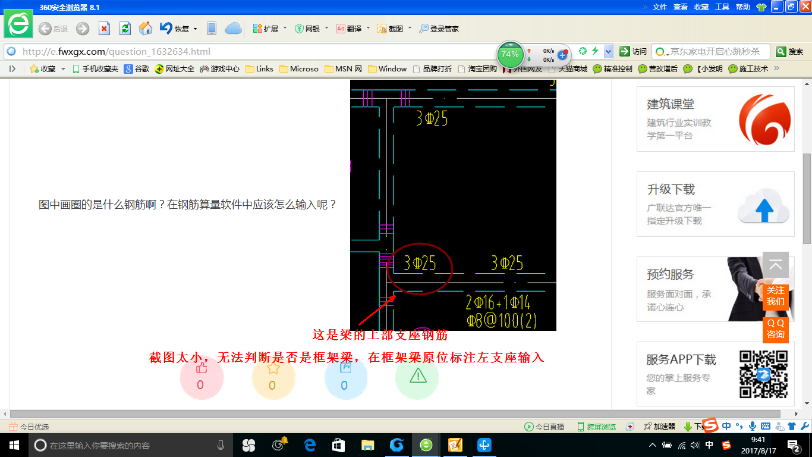This screenshot has width=812, height=457.
Task: Expand the 网银 dropdown arrow
Action: (326, 29)
